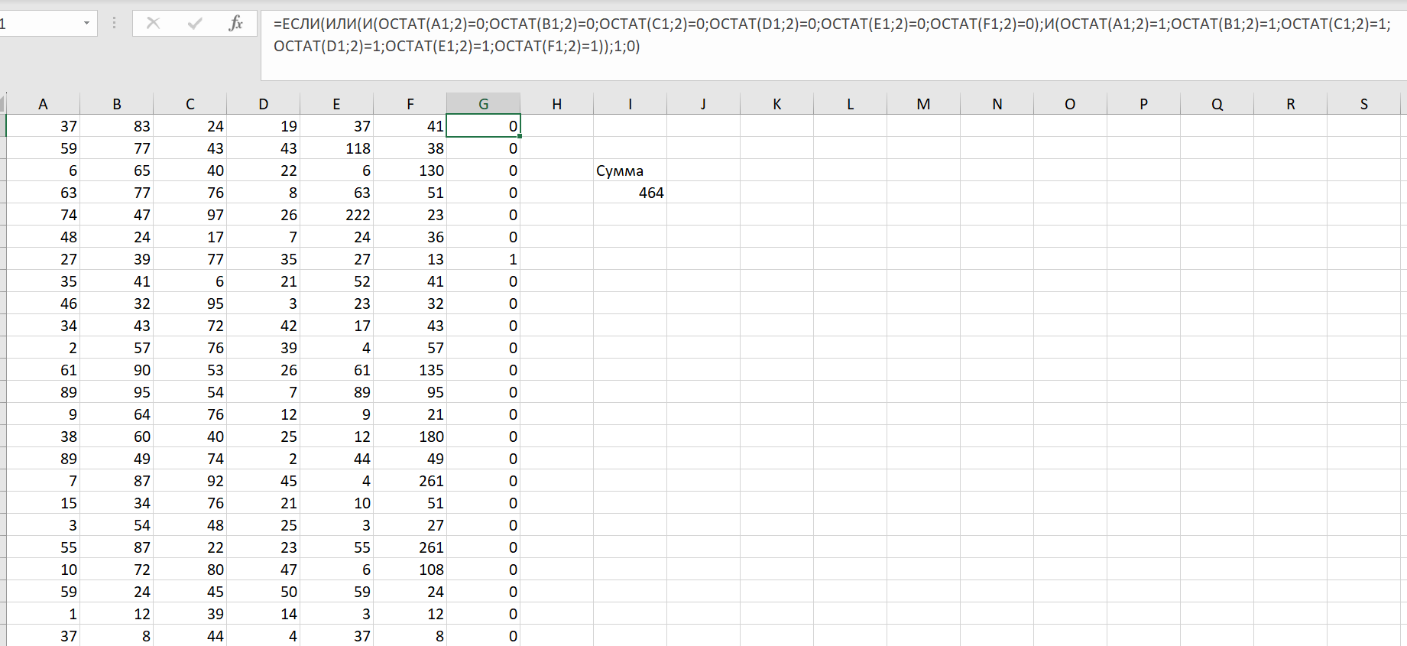Click cell containing 130 in column F
This screenshot has width=1407, height=646.
(410, 170)
